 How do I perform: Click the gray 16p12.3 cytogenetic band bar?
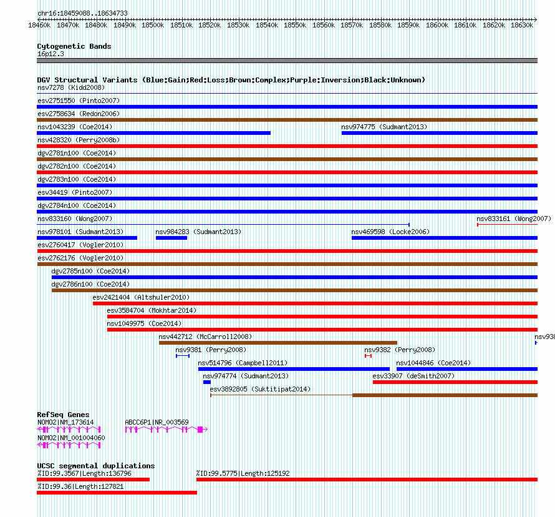[287, 61]
